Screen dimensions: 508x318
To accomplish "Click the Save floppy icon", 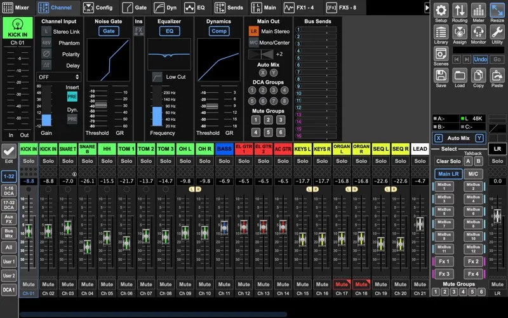I will (x=441, y=75).
